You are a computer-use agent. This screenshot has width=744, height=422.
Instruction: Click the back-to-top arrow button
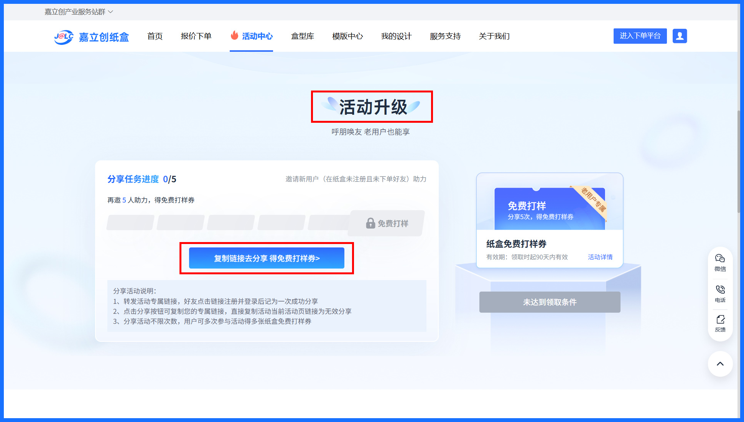[720, 364]
